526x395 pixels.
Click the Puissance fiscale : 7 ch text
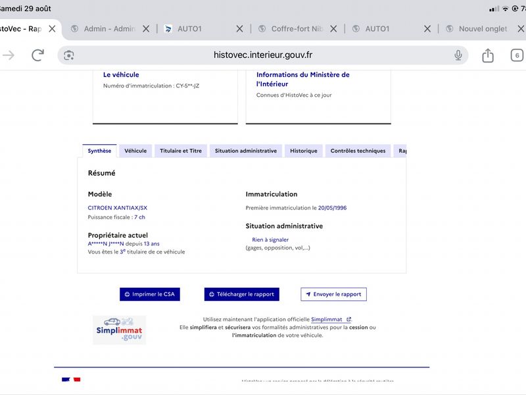(116, 217)
